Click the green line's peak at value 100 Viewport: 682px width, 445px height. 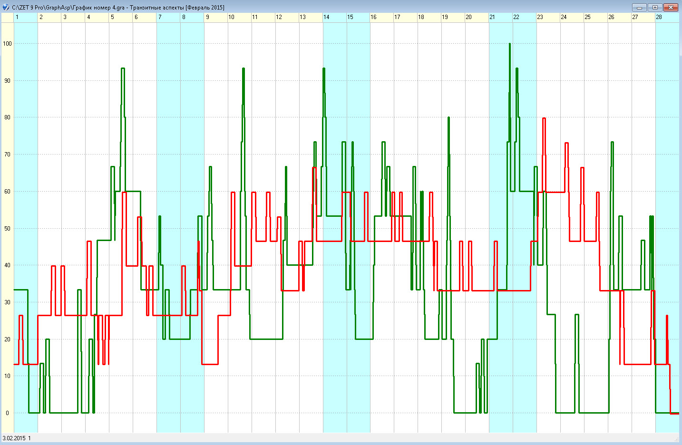point(509,44)
